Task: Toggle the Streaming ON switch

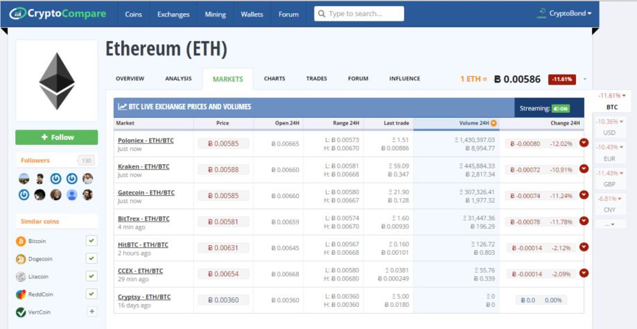Action: [561, 109]
